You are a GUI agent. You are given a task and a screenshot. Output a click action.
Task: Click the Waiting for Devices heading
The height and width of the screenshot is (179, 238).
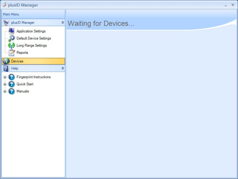[101, 24]
